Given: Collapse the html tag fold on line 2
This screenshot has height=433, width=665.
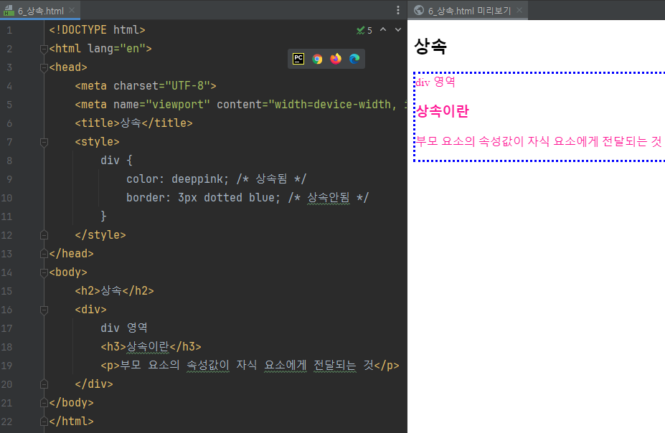Looking at the screenshot, I should point(44,49).
